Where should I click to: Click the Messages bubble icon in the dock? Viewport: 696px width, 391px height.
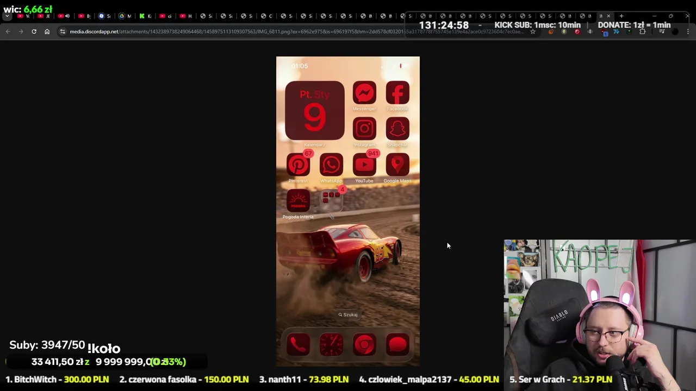[397, 344]
